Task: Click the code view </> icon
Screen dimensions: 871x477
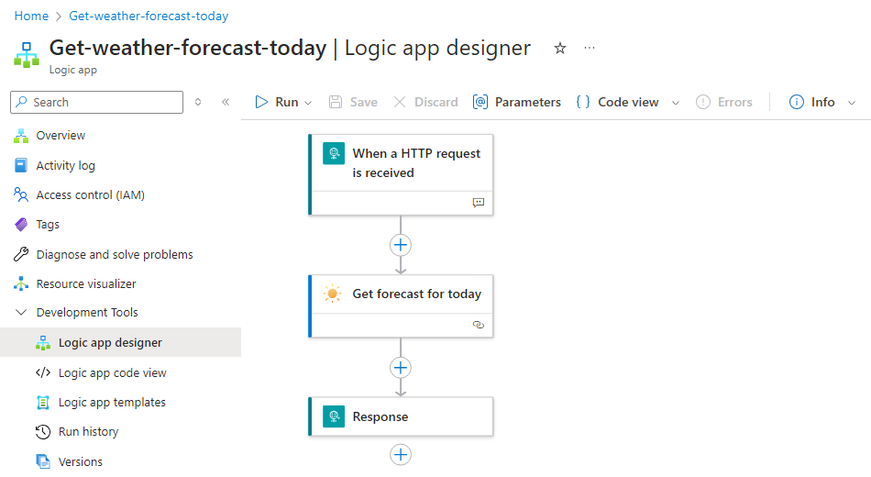Action: 43,372
